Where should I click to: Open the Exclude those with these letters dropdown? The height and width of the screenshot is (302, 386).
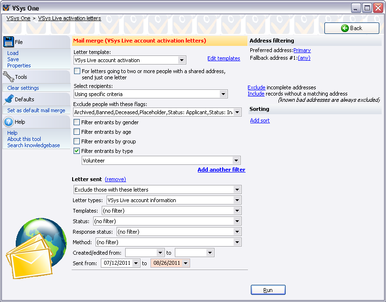coord(237,190)
